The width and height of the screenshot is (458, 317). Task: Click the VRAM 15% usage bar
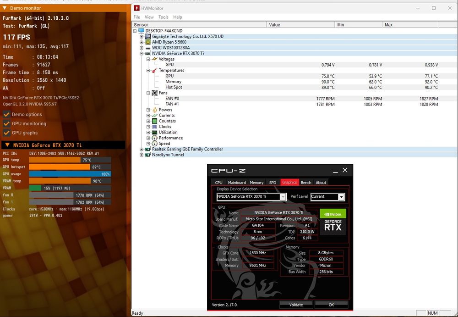70,188
